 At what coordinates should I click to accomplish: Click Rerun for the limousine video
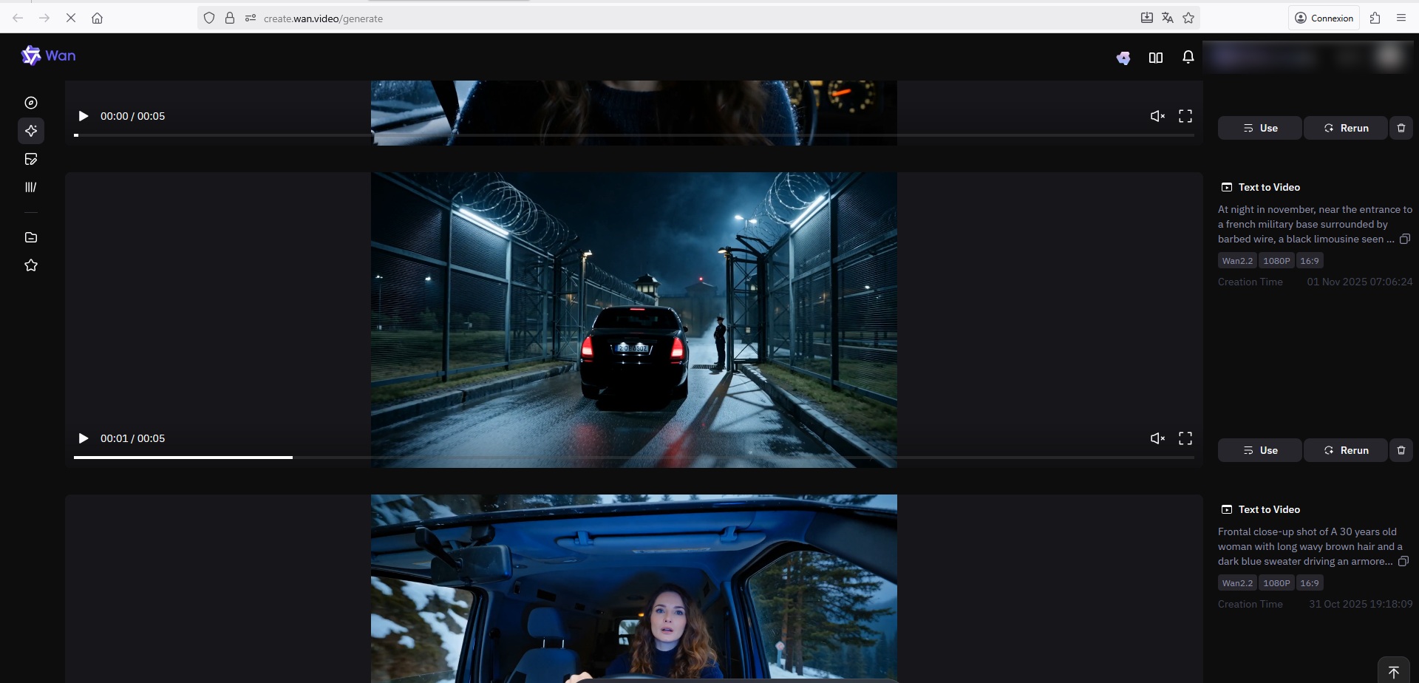tap(1345, 450)
